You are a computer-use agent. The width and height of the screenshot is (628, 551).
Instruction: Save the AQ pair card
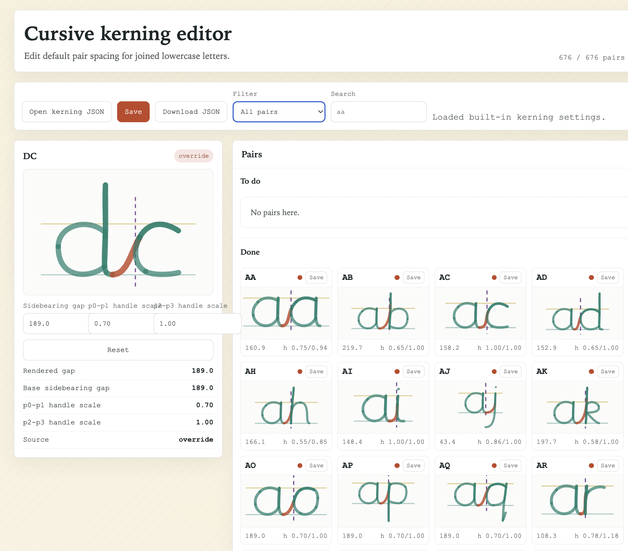[x=511, y=466]
